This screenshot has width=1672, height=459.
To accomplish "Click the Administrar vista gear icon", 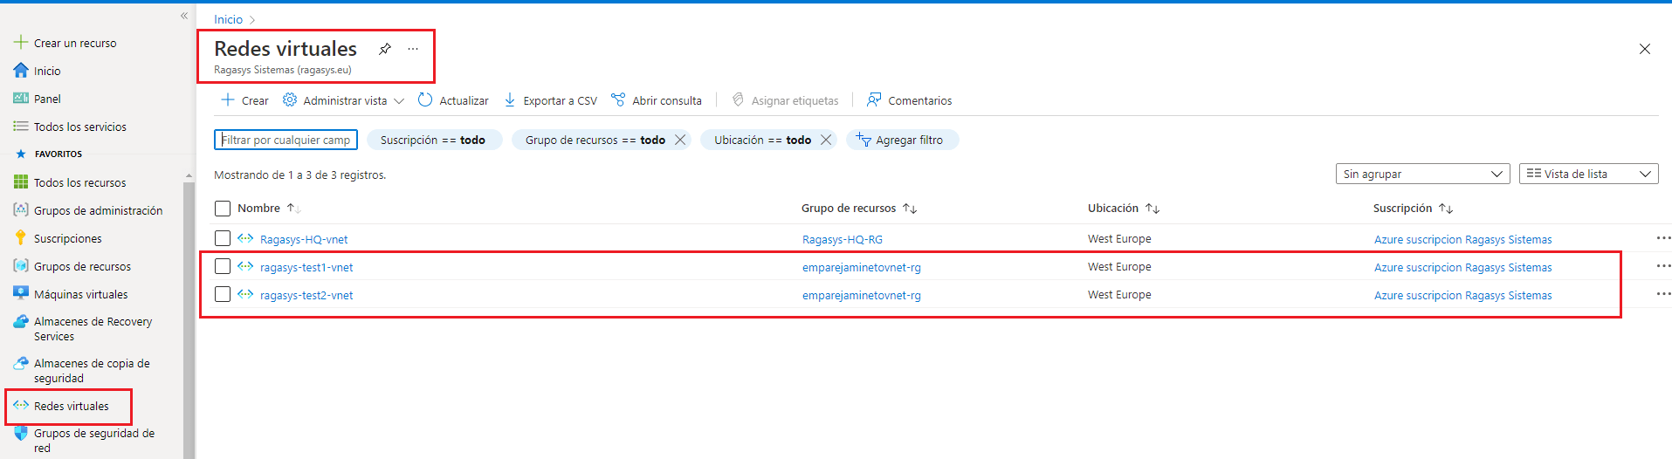I will click(x=290, y=100).
